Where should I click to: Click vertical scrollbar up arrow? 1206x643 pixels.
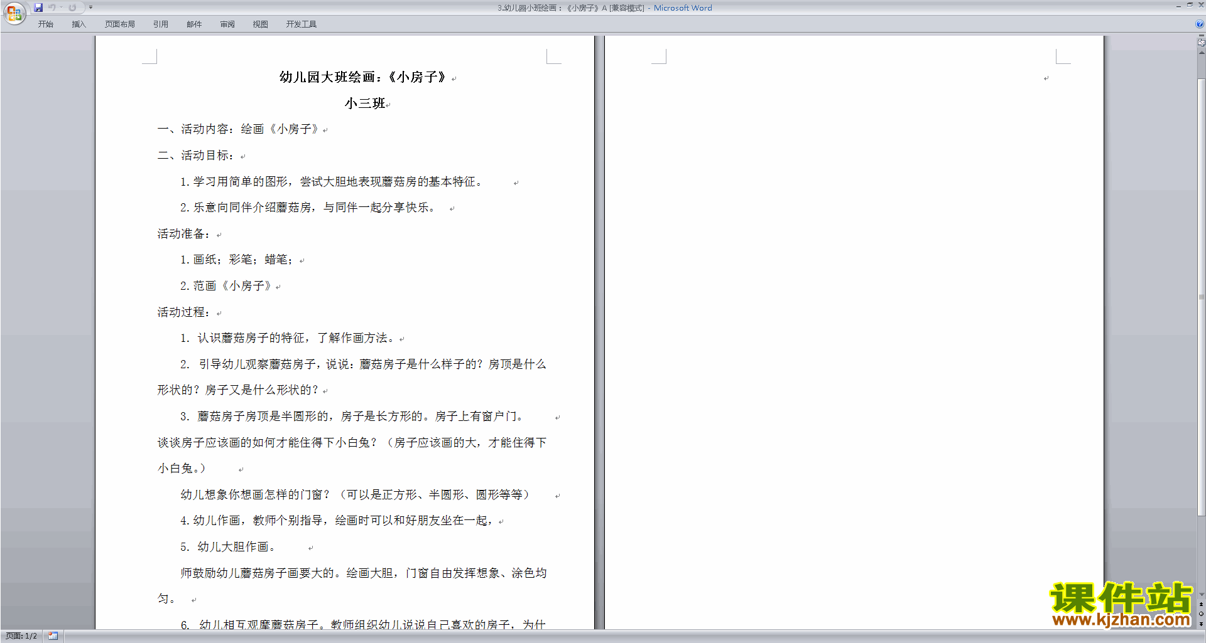[1201, 53]
